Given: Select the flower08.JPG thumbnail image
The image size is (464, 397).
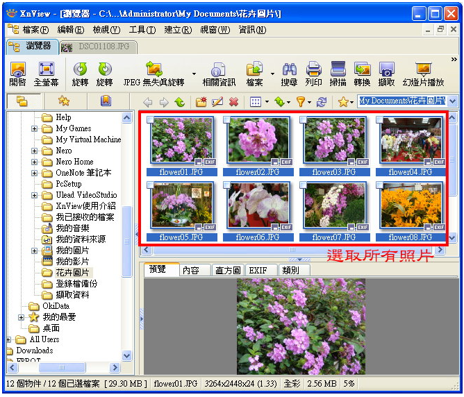Looking at the screenshot, I should click(x=411, y=205).
